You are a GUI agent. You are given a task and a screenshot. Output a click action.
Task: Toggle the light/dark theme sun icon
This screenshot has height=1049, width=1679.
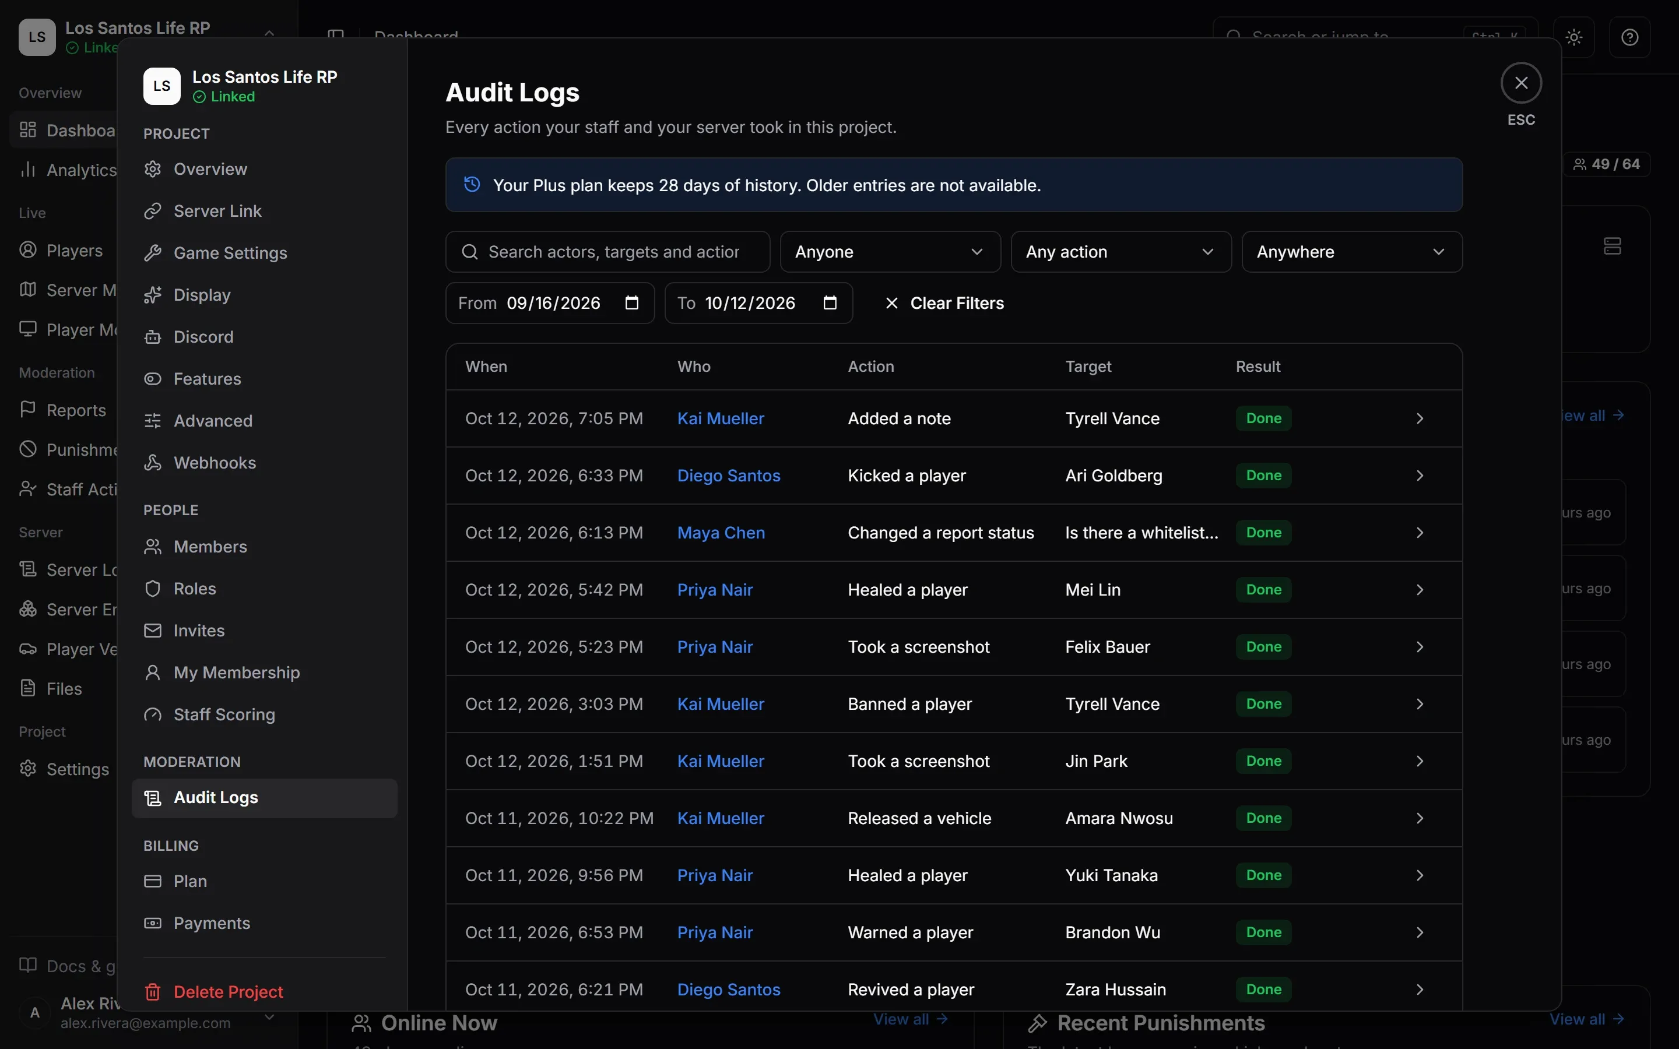[x=1573, y=37]
